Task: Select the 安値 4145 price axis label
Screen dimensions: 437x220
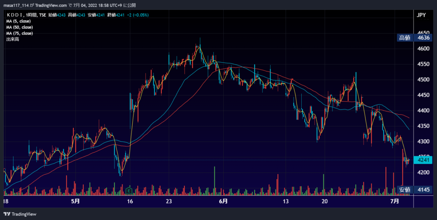Action: (x=414, y=190)
